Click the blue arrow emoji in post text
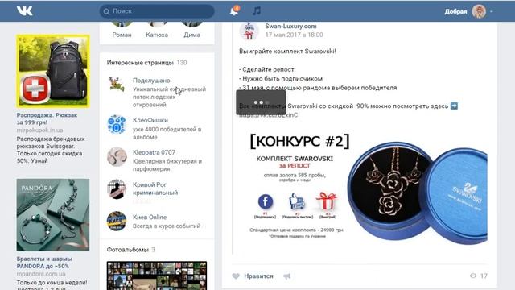The image size is (515, 290). click(454, 106)
